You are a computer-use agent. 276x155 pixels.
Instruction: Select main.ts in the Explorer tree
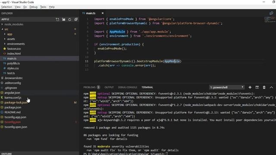tap(12, 59)
